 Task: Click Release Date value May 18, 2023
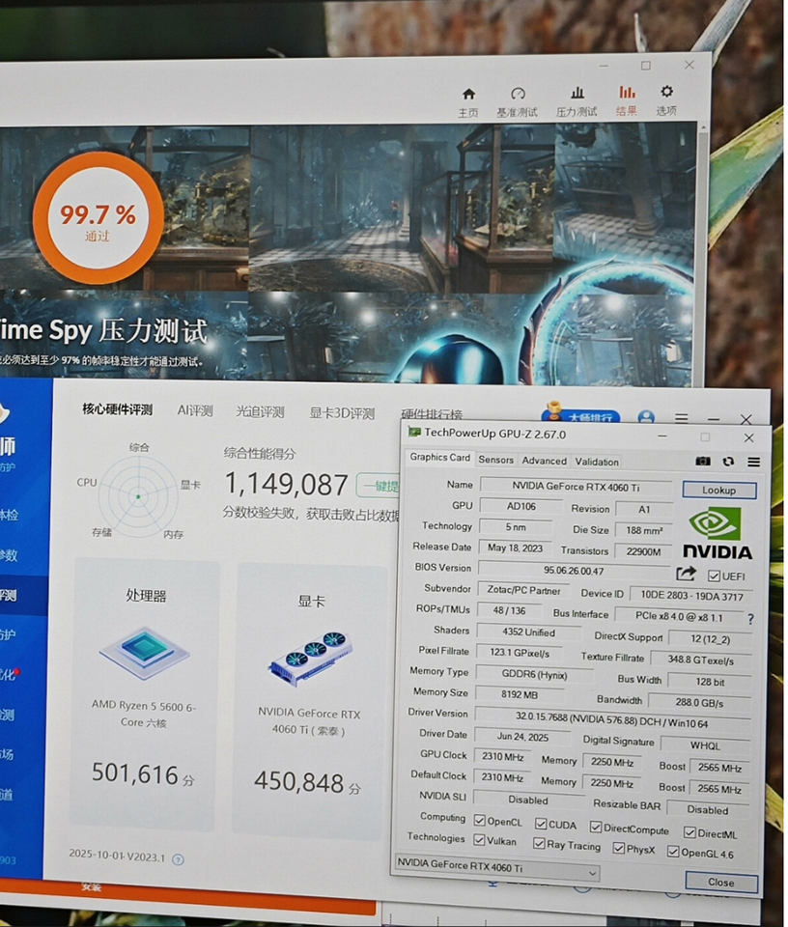[515, 548]
